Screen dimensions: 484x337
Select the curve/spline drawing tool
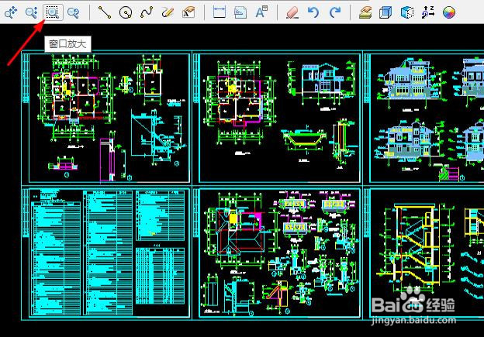(147, 12)
